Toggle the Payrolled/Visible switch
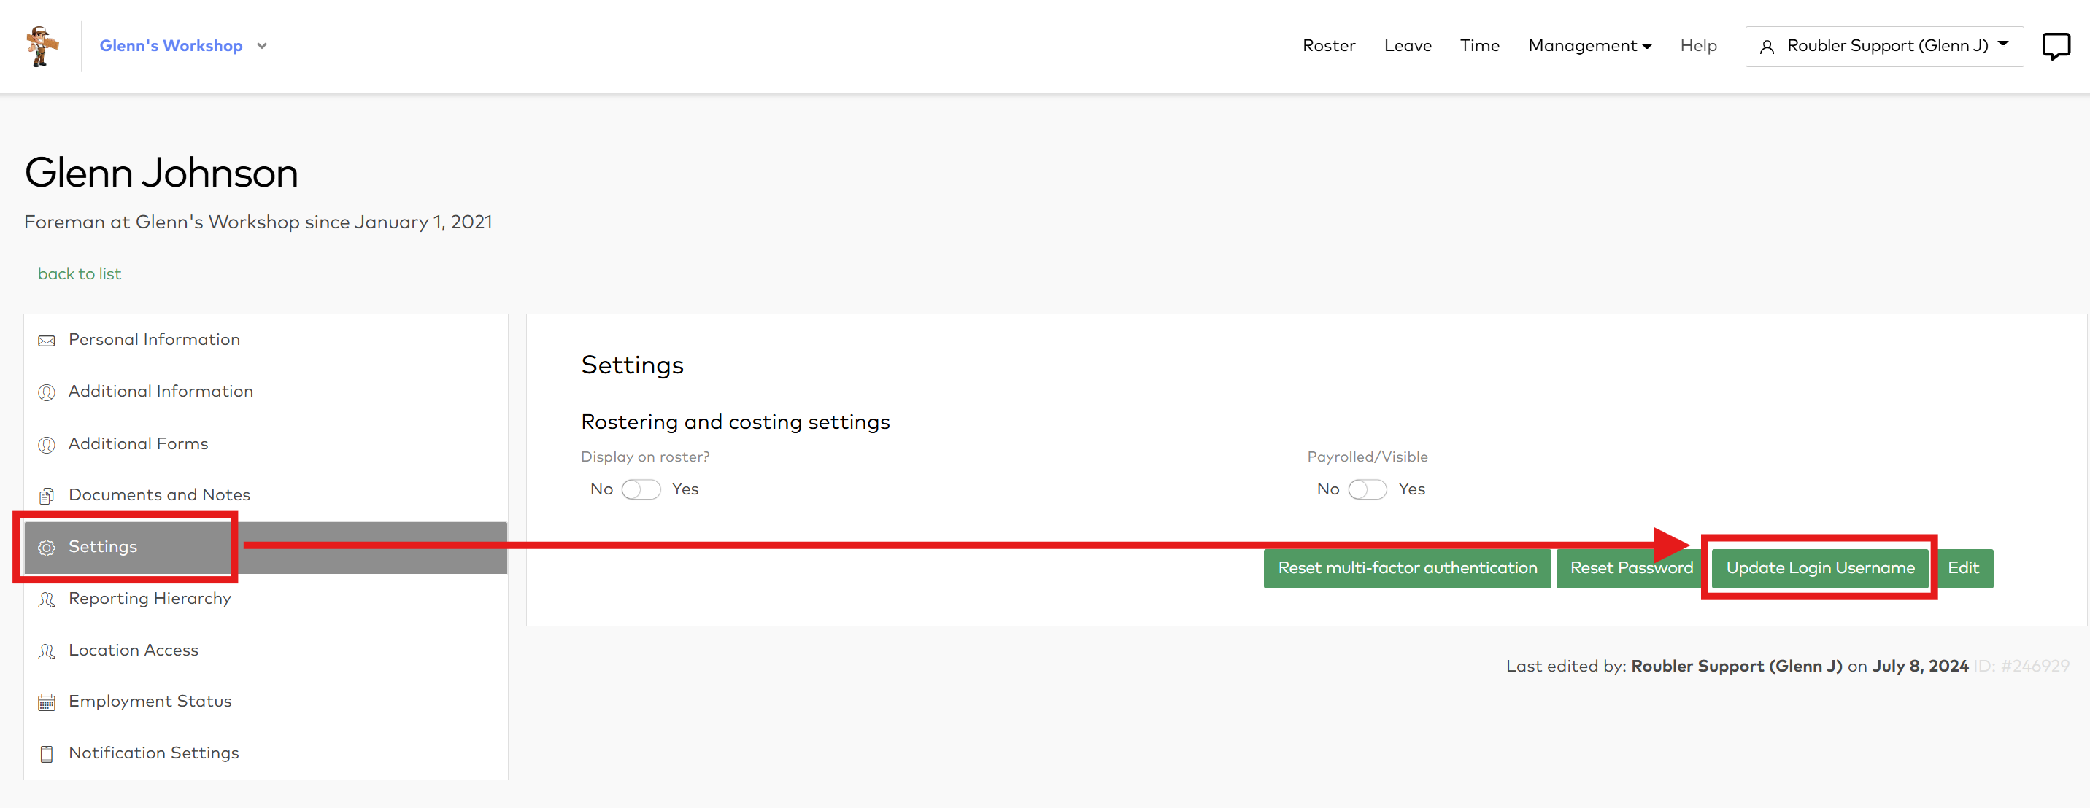This screenshot has height=808, width=2090. [x=1367, y=489]
